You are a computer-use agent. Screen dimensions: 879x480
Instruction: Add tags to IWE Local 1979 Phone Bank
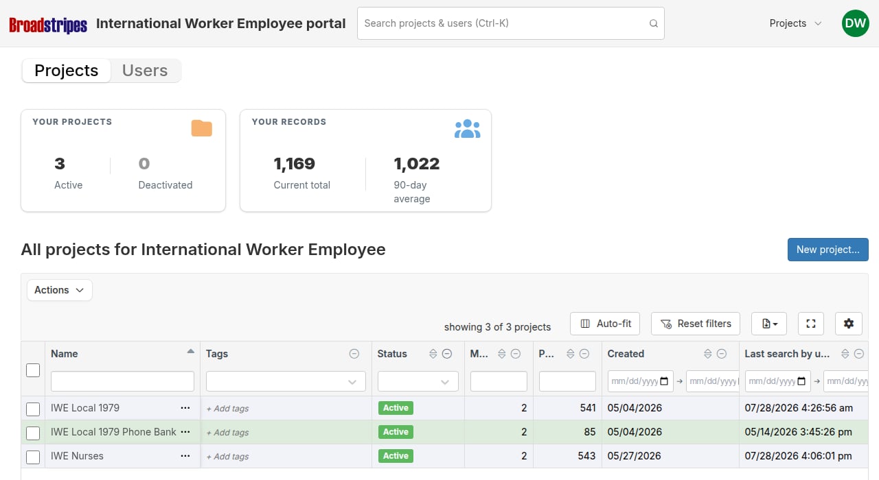coord(228,433)
